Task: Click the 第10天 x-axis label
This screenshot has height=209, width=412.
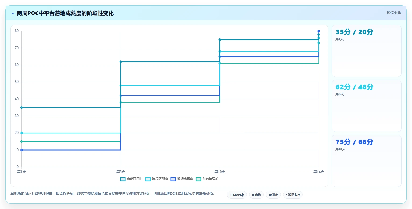Action: (x=220, y=172)
